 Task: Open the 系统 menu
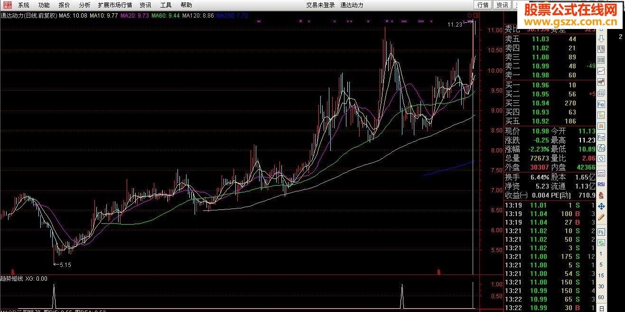(x=24, y=5)
